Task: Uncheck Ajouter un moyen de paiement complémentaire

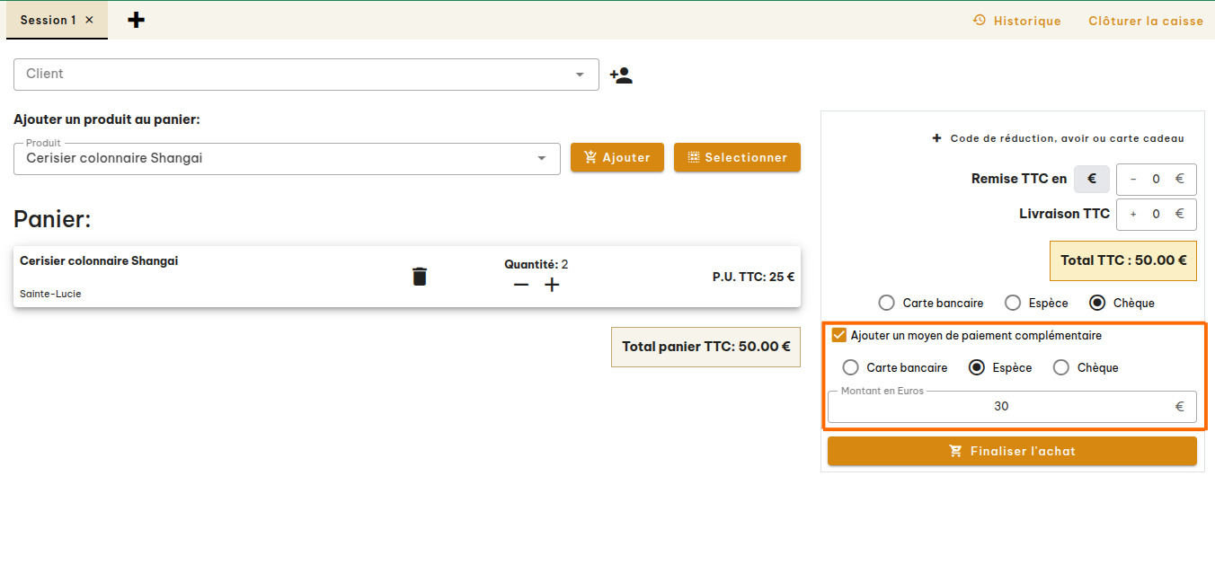Action: click(838, 335)
